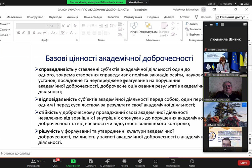Toggle bold text formatting in ribbon
Viewport: 252px width, 168px height.
pos(18,33)
